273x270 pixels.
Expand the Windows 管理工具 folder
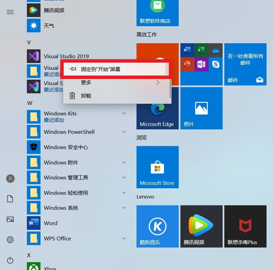point(124,177)
